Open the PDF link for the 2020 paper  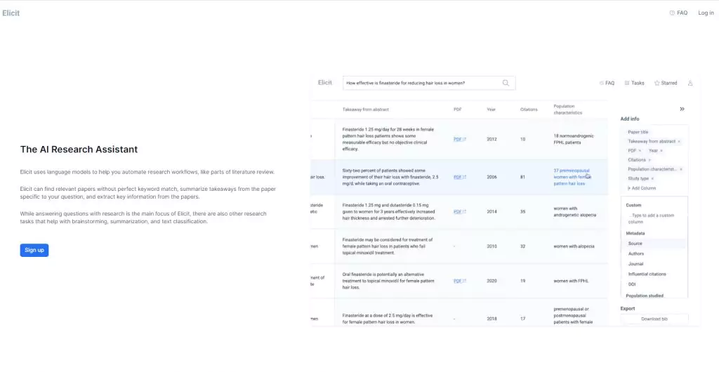(459, 281)
